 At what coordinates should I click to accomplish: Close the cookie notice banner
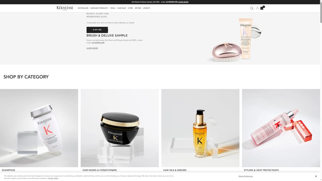316,176
